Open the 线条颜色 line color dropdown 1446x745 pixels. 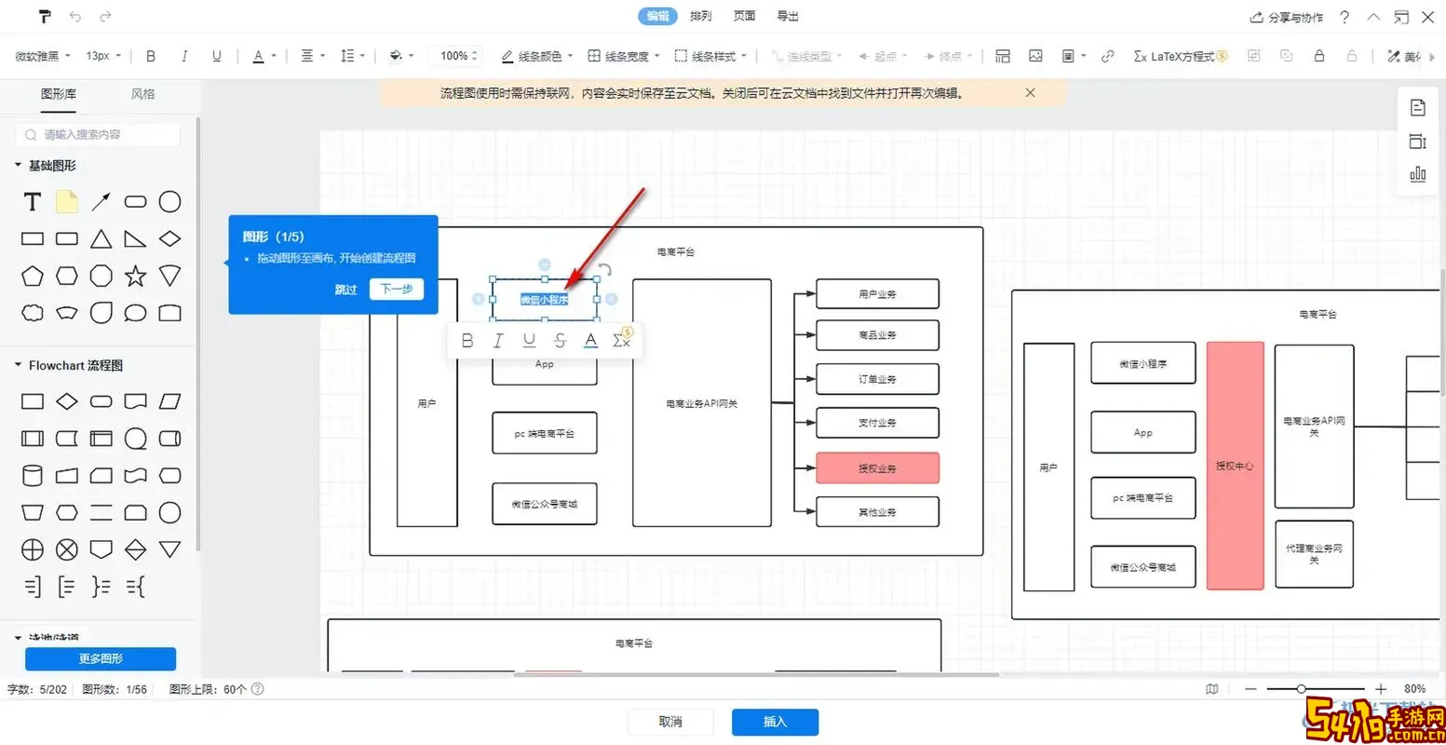click(537, 56)
